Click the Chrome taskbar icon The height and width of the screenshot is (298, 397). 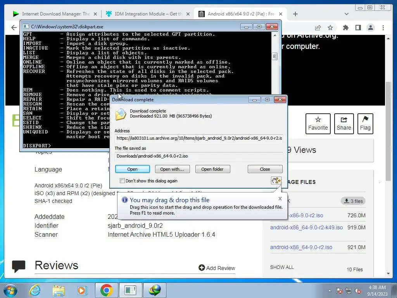tap(107, 290)
